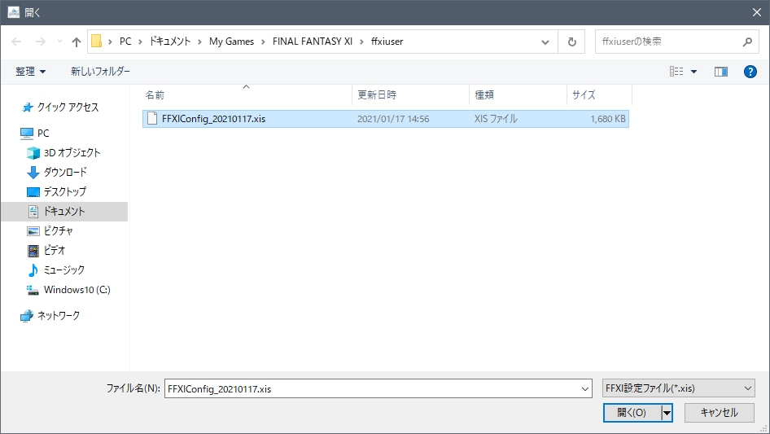The width and height of the screenshot is (770, 434).
Task: Click the date 2021/01/17 14:56
Action: (x=393, y=119)
